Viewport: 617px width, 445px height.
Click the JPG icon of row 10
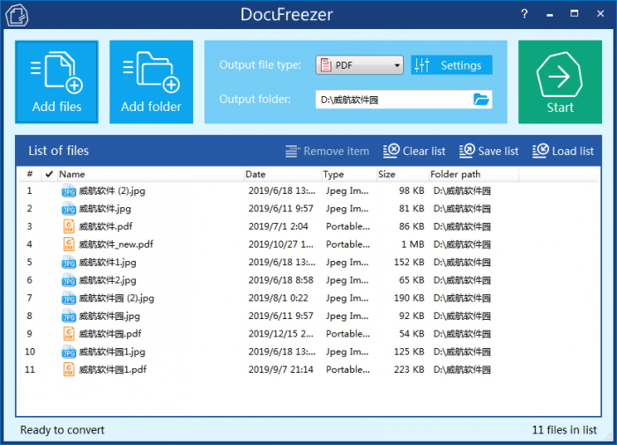(69, 352)
